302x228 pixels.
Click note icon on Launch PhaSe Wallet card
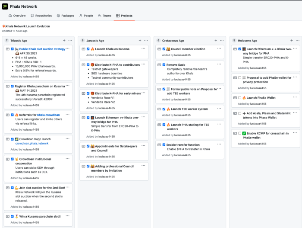(x=235, y=98)
